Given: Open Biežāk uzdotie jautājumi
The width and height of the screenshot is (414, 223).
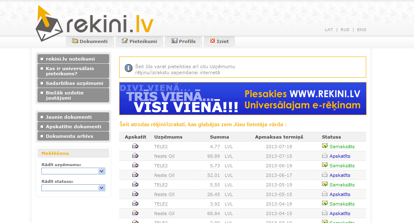Looking at the screenshot, I should pyautogui.click(x=73, y=95).
